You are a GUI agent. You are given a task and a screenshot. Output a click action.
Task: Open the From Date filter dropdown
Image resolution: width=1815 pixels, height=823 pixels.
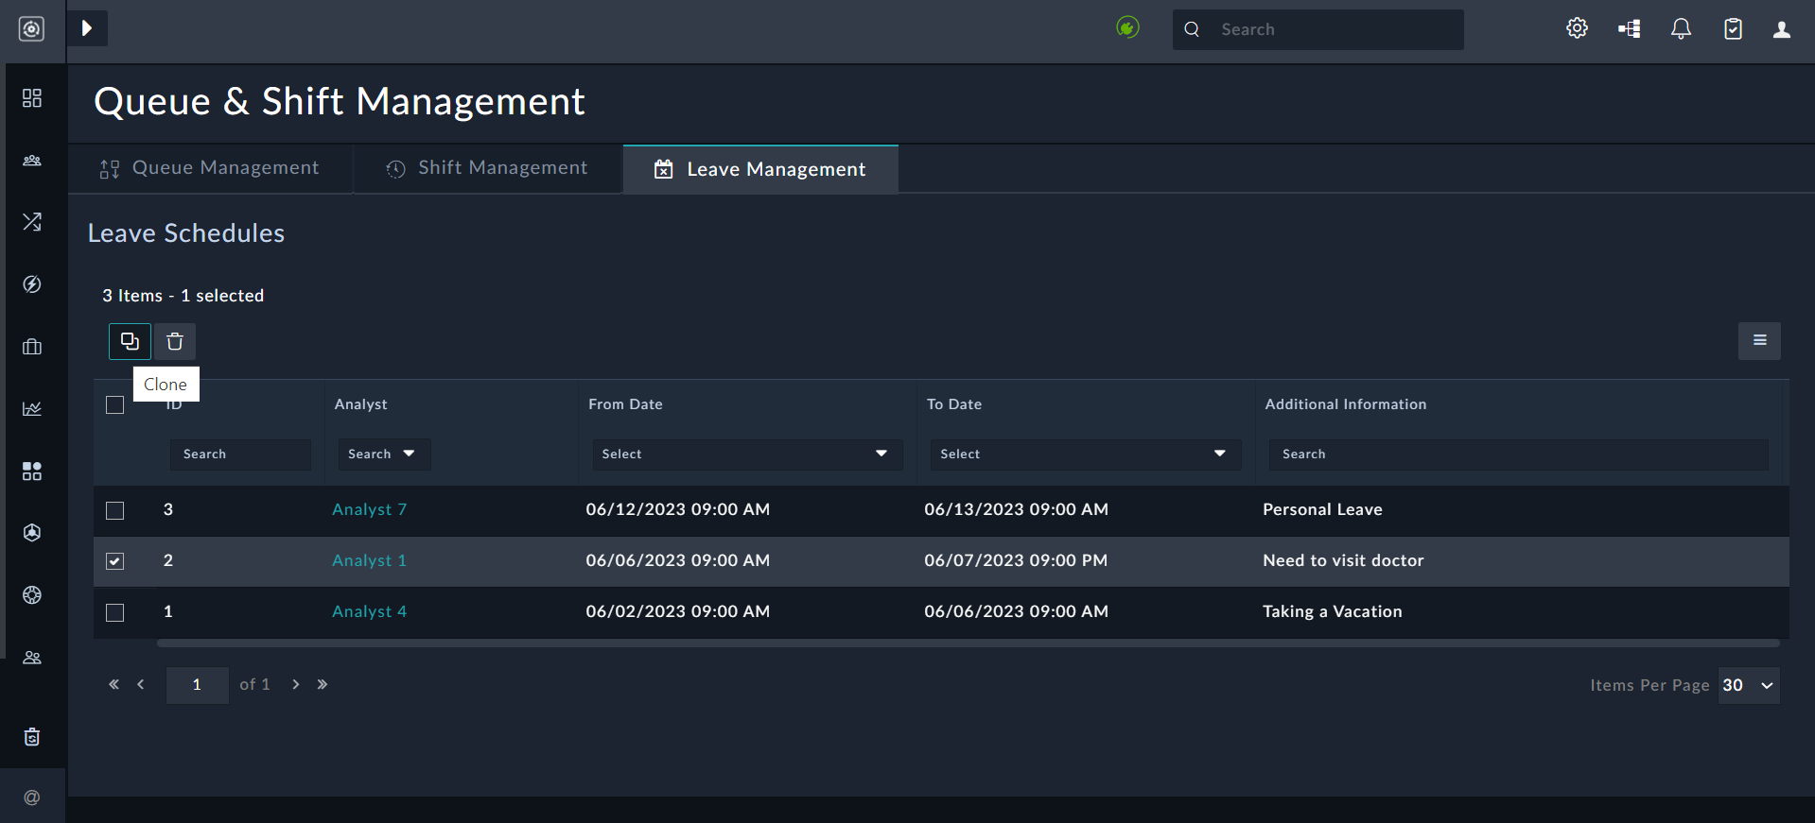pyautogui.click(x=746, y=454)
